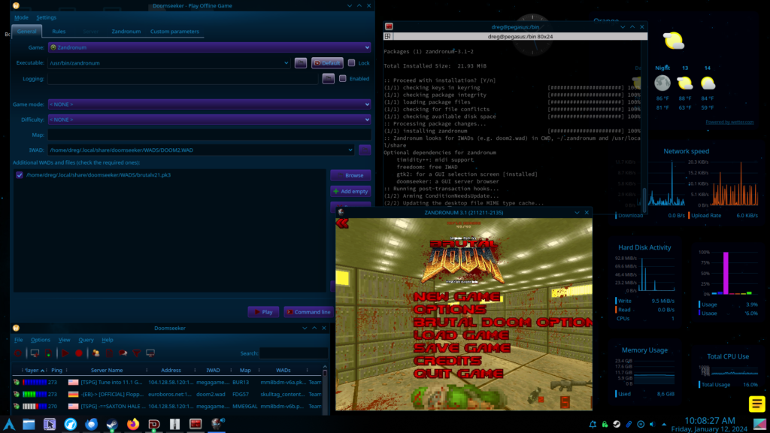Open the IRC chat bubbles toolbar icon
This screenshot has width=770, height=433.
click(x=123, y=353)
